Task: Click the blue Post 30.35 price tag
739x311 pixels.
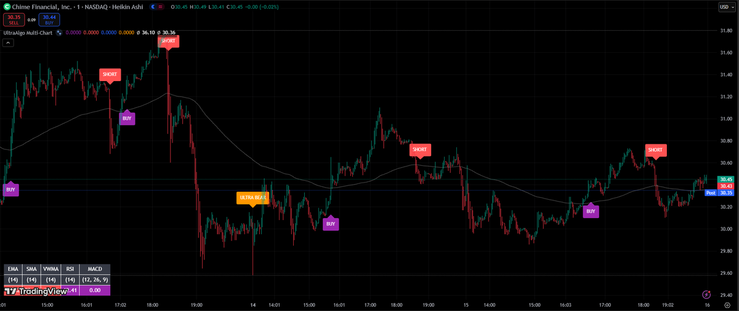Action: 719,192
